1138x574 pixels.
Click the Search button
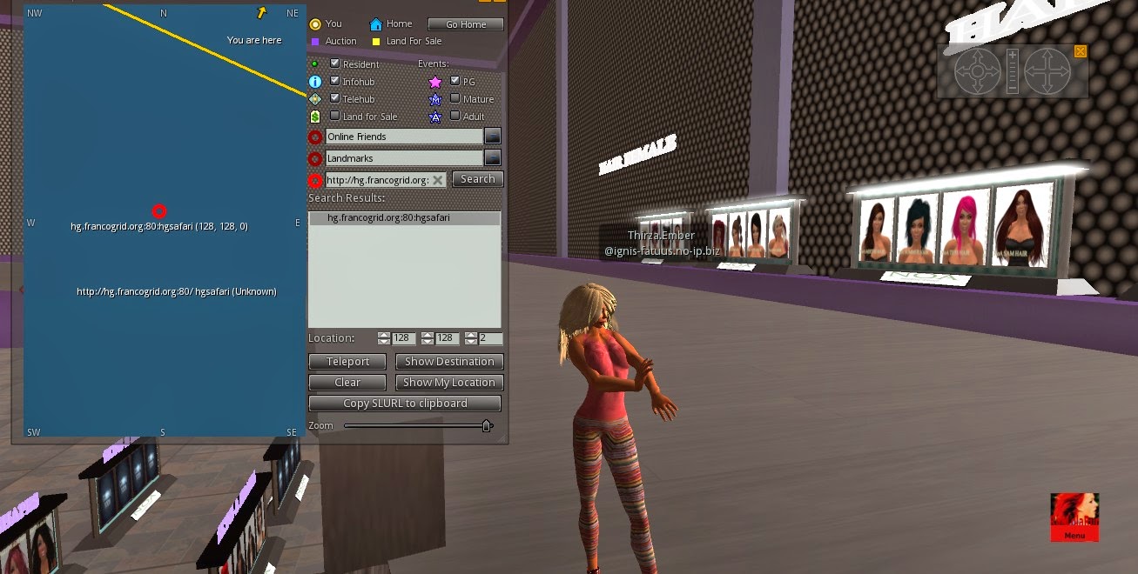tap(477, 179)
